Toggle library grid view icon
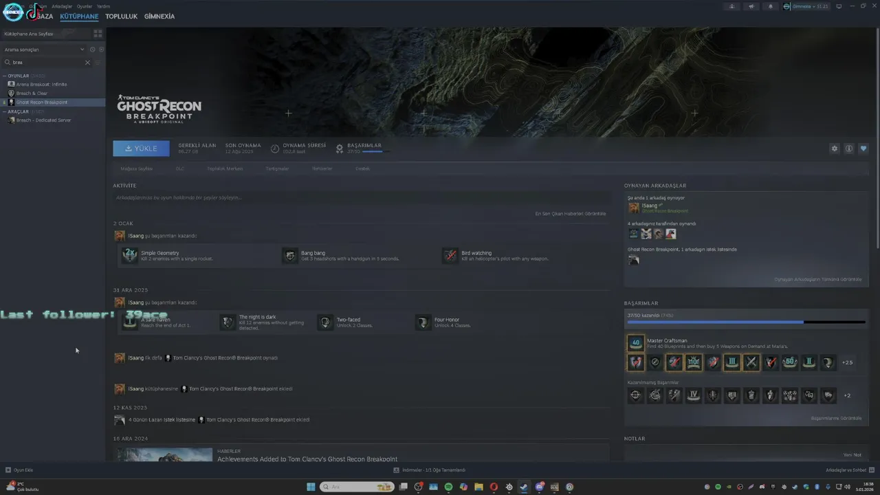880x495 pixels. click(98, 33)
